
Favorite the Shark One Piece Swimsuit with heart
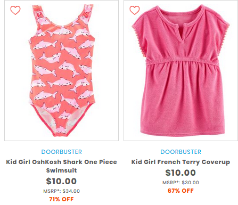point(15,10)
